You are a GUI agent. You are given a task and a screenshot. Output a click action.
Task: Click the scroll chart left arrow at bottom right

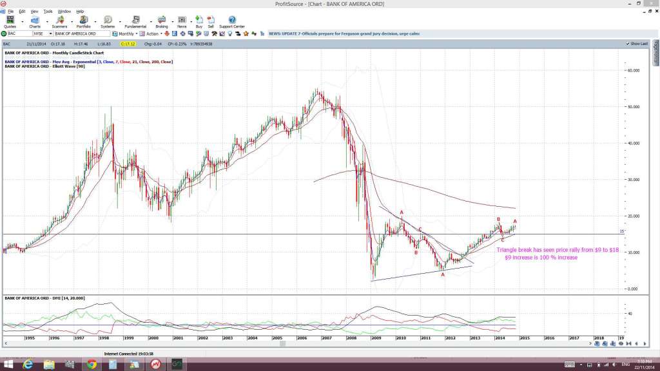pos(636,344)
